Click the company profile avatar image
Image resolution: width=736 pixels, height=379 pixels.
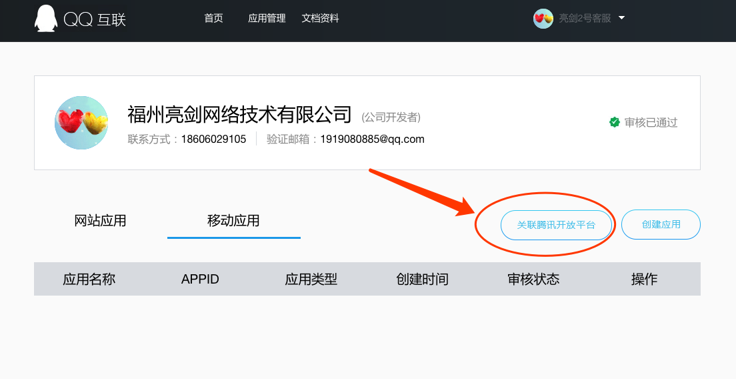click(81, 123)
